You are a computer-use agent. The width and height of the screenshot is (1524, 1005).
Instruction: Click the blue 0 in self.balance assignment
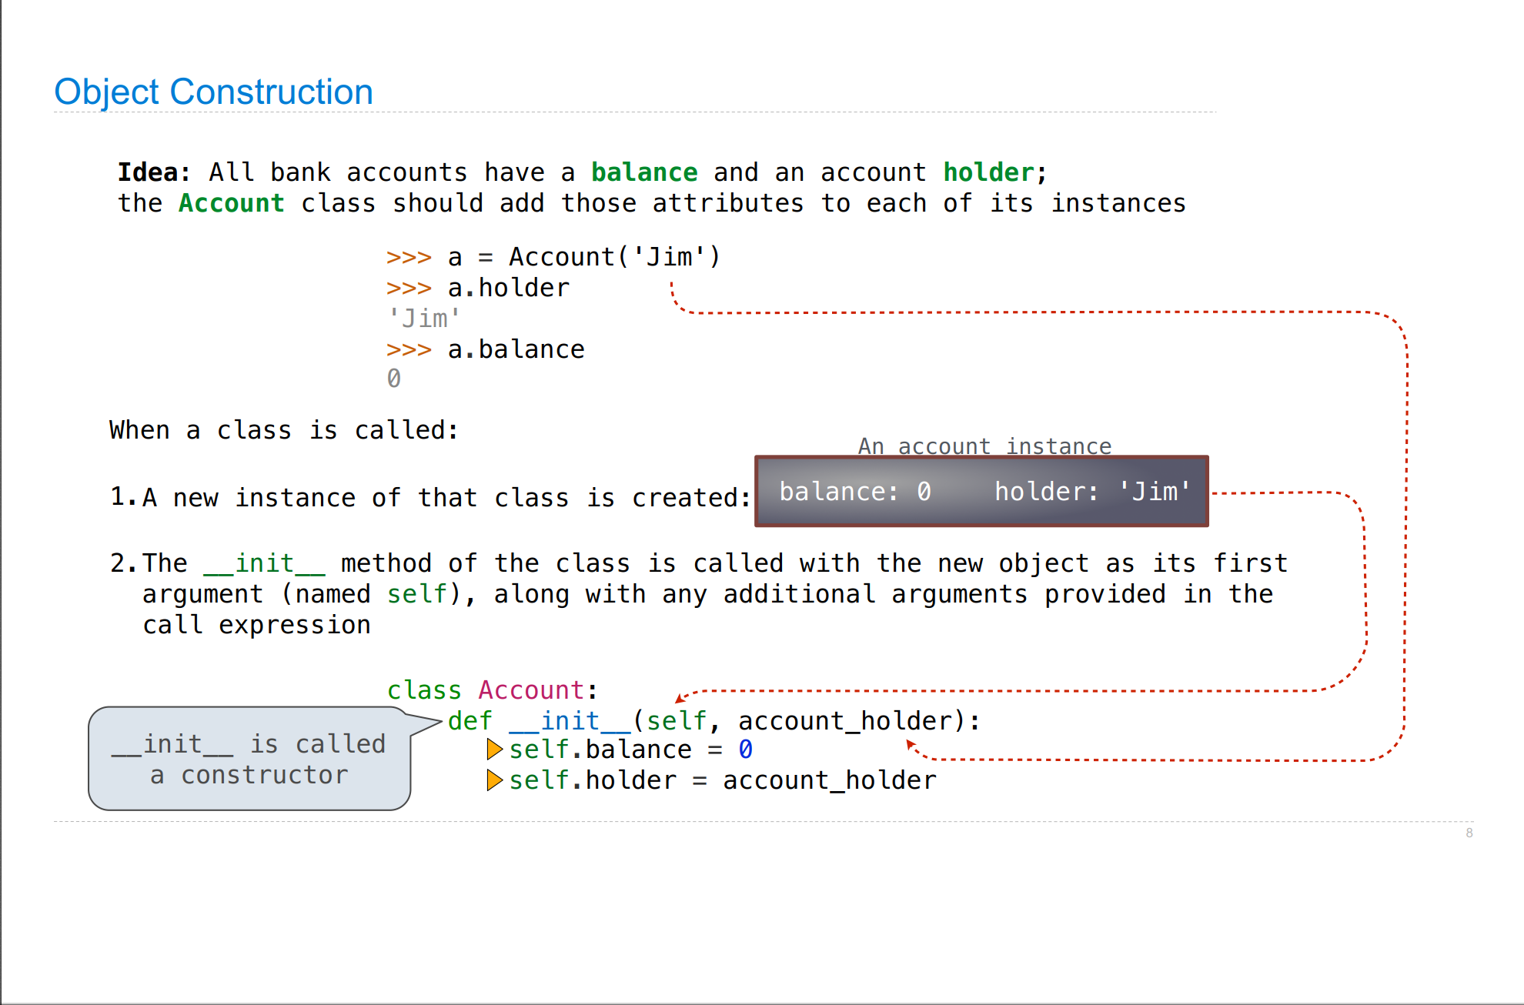[x=745, y=749]
